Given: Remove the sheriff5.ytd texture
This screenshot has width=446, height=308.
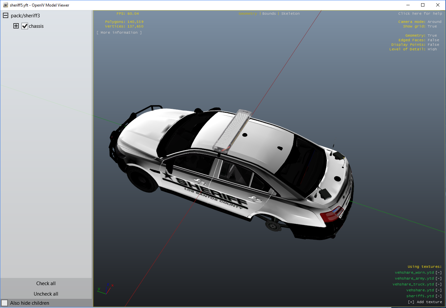Looking at the screenshot, I should coord(438,296).
